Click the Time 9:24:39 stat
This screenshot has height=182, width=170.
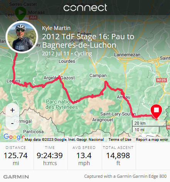point(50,156)
